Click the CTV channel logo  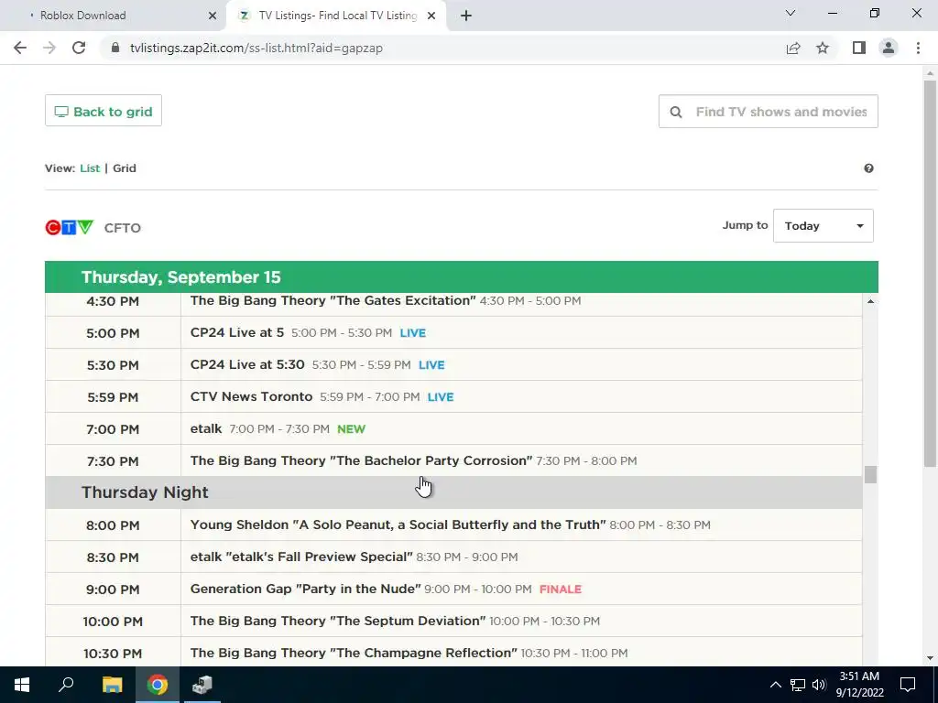(x=70, y=227)
